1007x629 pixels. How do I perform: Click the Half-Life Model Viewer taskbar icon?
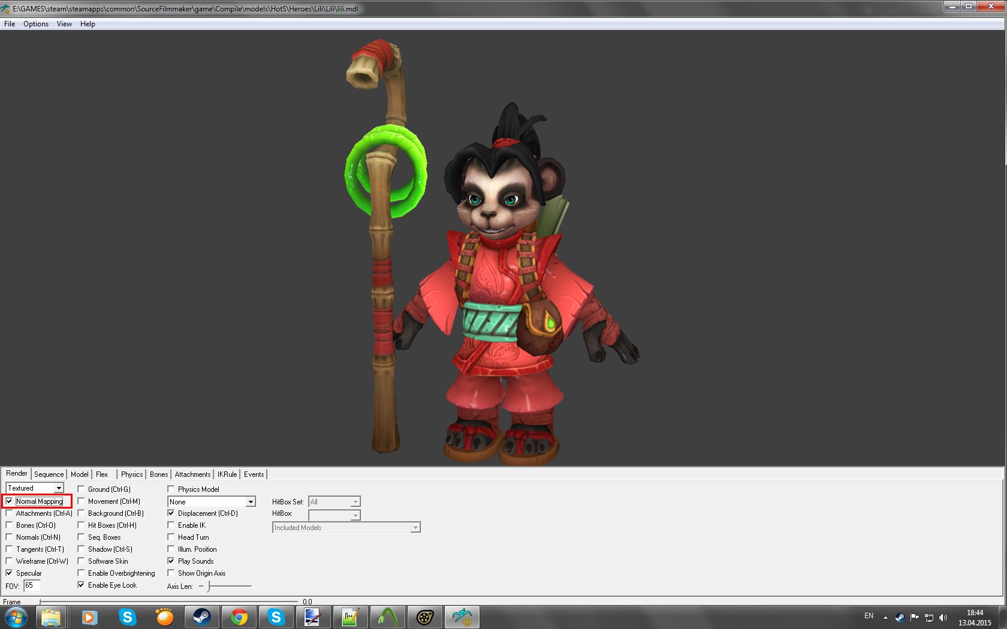click(462, 617)
